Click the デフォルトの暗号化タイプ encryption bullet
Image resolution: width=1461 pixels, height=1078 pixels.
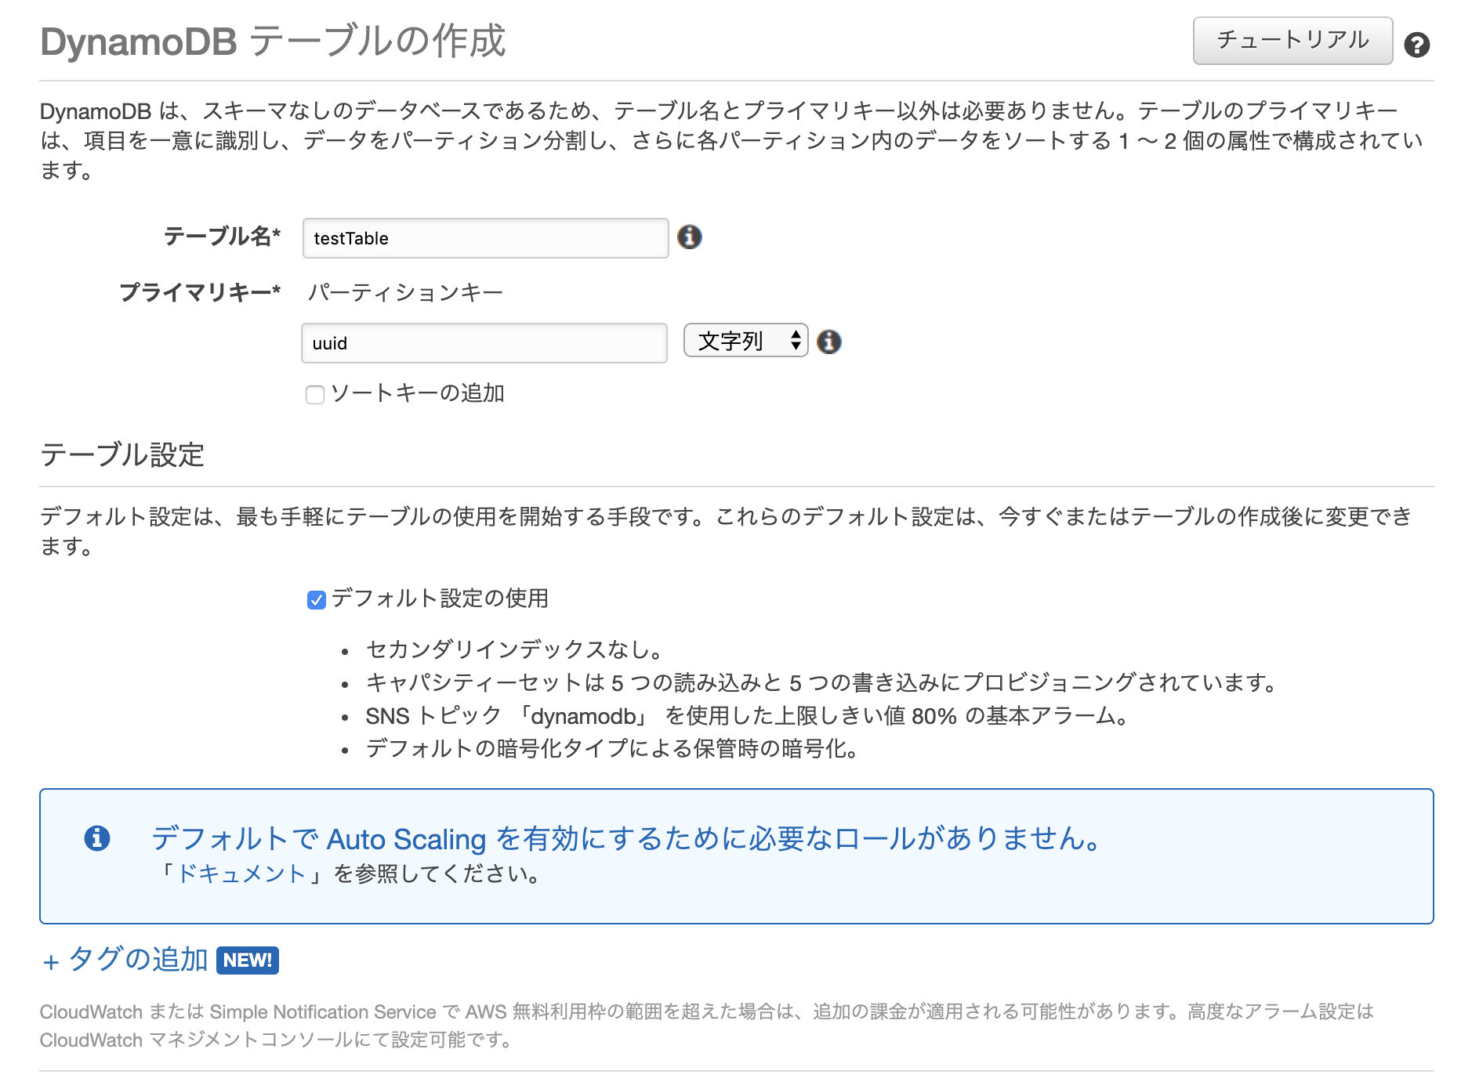[x=613, y=748]
